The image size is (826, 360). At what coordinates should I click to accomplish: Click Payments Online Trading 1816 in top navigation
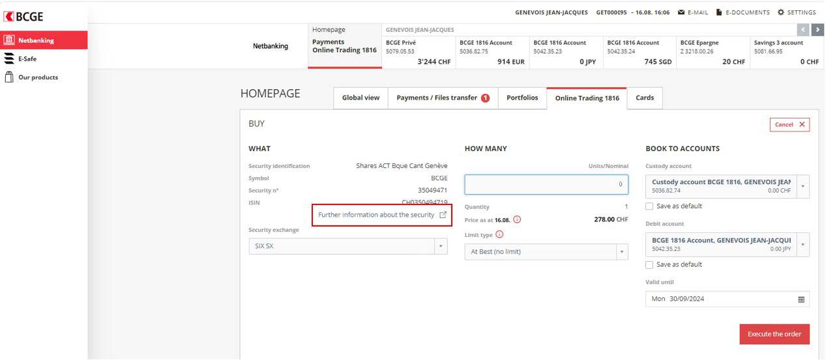tap(344, 46)
